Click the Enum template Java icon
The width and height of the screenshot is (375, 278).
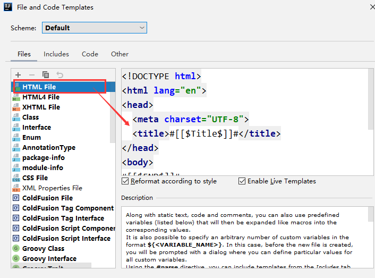tap(16, 137)
